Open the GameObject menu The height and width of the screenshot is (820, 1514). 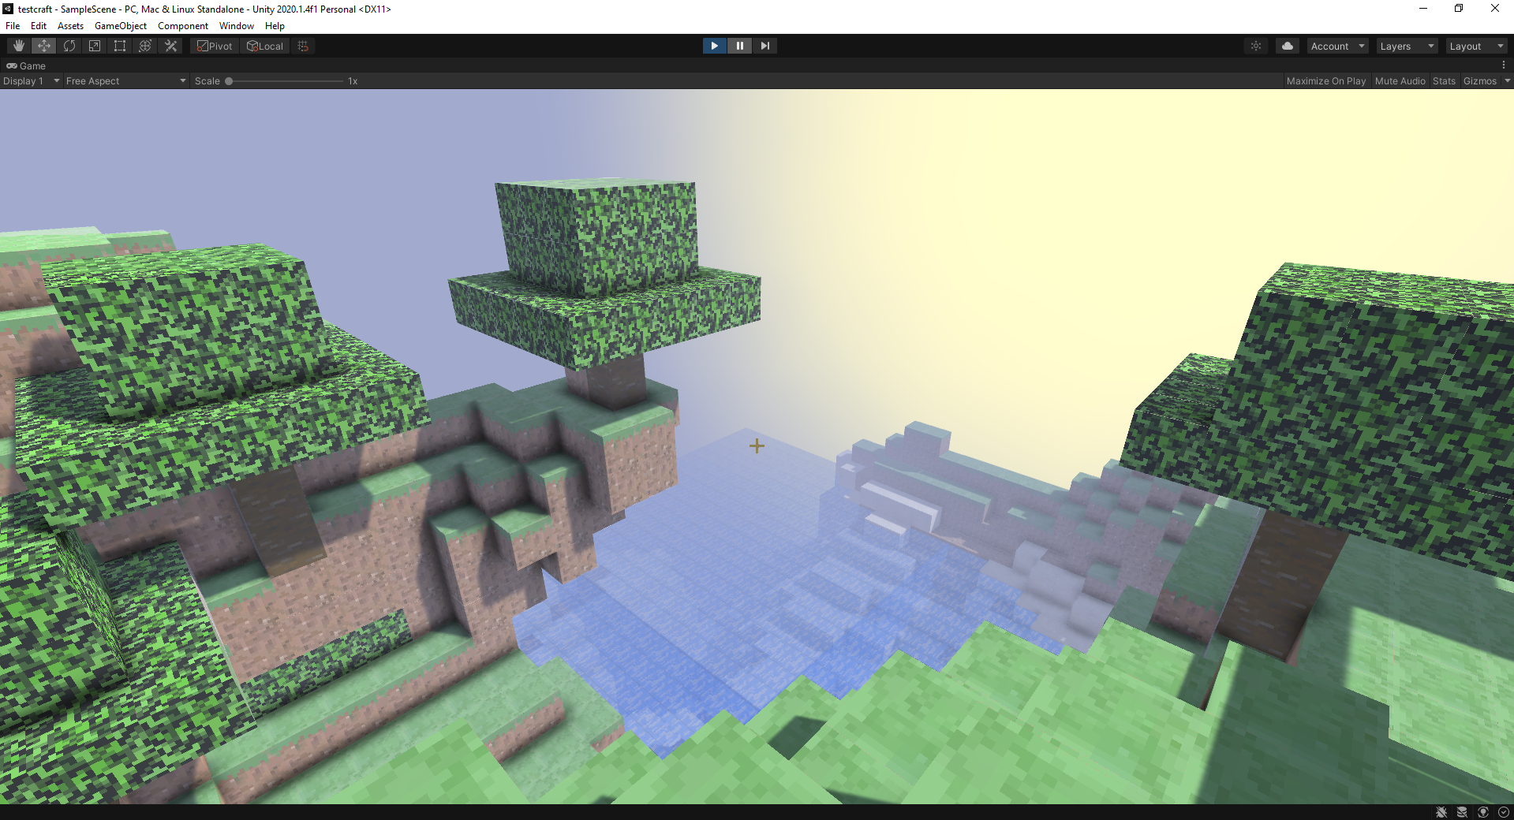(121, 25)
